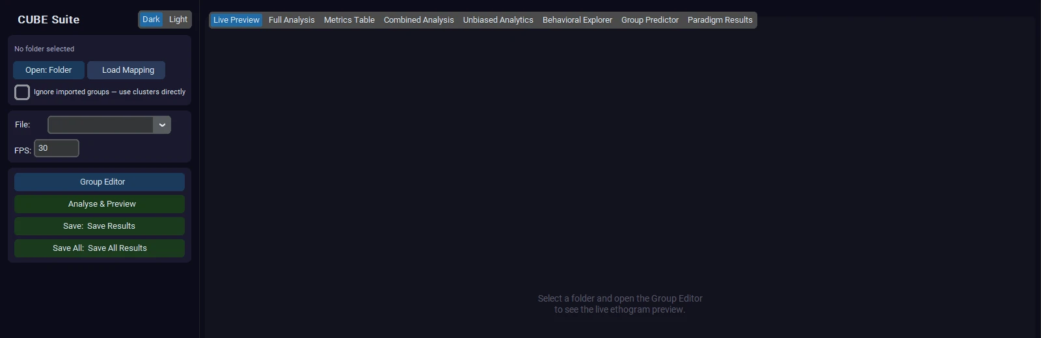The height and width of the screenshot is (338, 1041).
Task: Click Save Results button
Action: click(x=100, y=226)
